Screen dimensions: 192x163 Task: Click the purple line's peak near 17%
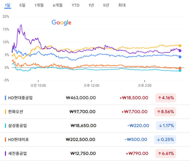click(21, 25)
